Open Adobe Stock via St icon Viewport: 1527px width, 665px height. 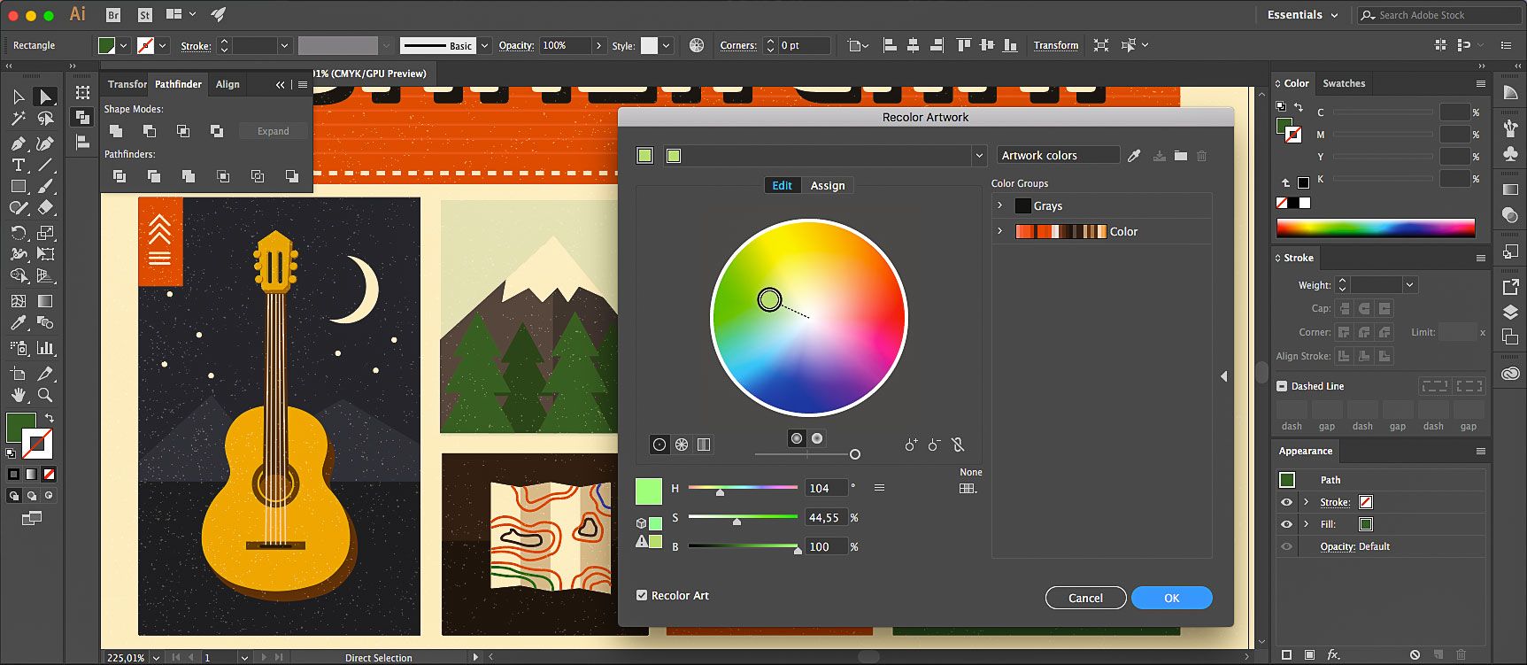(x=145, y=14)
